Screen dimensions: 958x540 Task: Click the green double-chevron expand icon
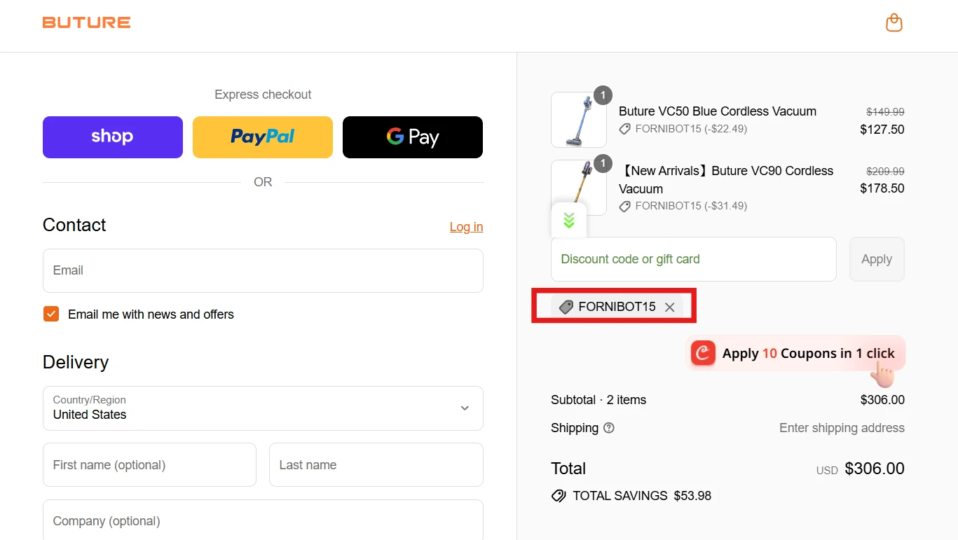pyautogui.click(x=569, y=220)
